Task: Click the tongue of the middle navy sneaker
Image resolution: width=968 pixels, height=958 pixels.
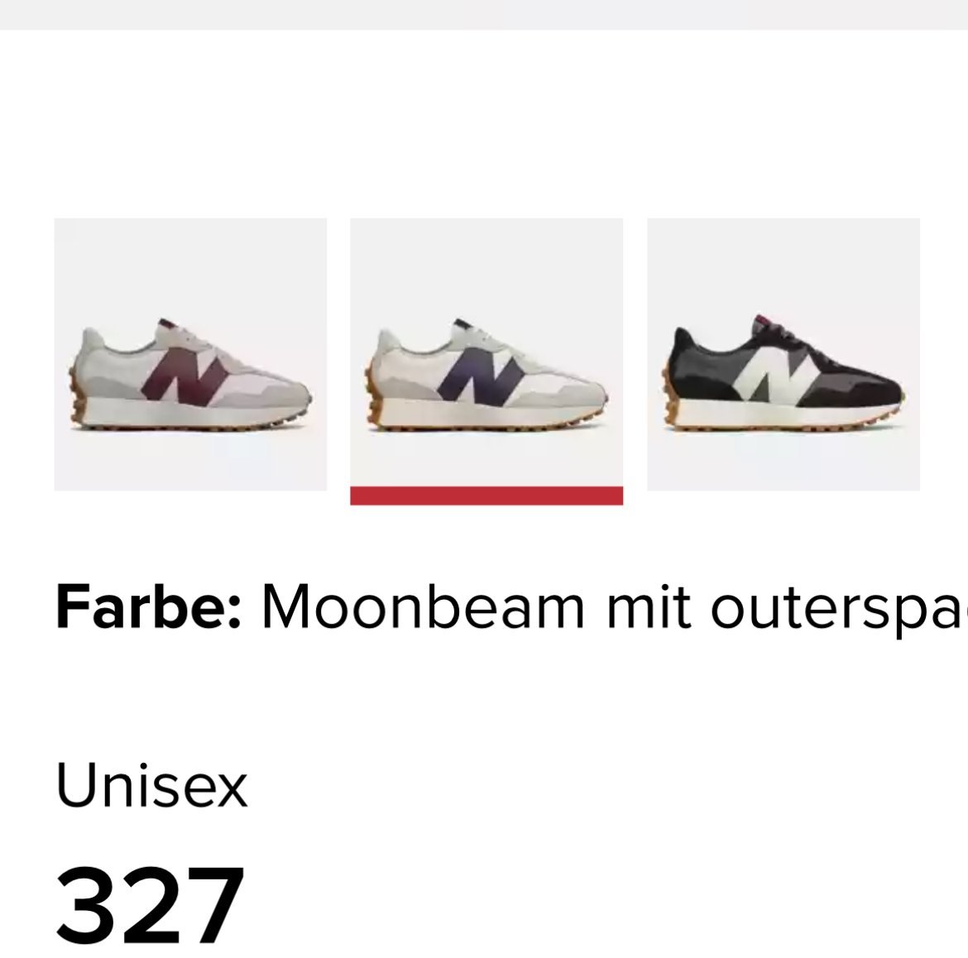Action: point(466,328)
